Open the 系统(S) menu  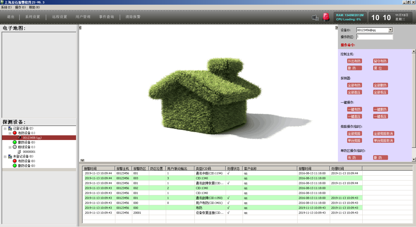[x=6, y=7]
